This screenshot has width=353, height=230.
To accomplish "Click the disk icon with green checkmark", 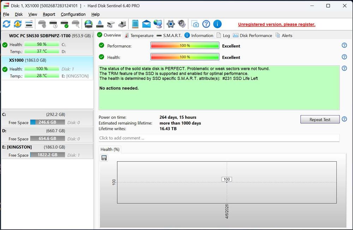I will [65, 24].
